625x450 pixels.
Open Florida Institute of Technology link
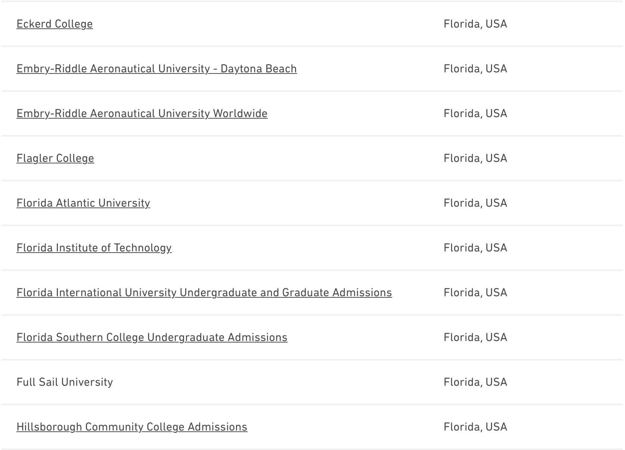point(94,248)
